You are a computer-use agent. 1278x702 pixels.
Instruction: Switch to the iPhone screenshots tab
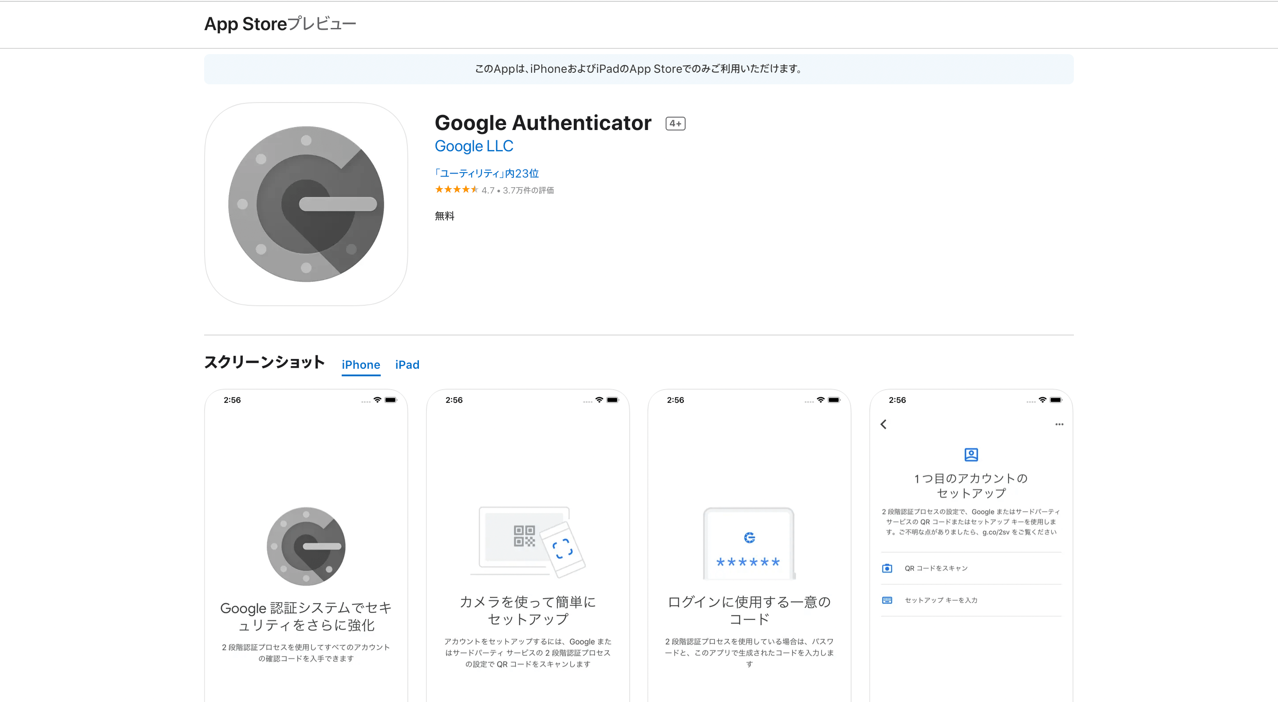click(x=361, y=365)
